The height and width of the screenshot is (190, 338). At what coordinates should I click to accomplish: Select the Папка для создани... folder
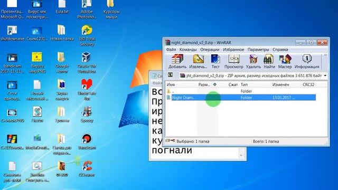[62, 144]
